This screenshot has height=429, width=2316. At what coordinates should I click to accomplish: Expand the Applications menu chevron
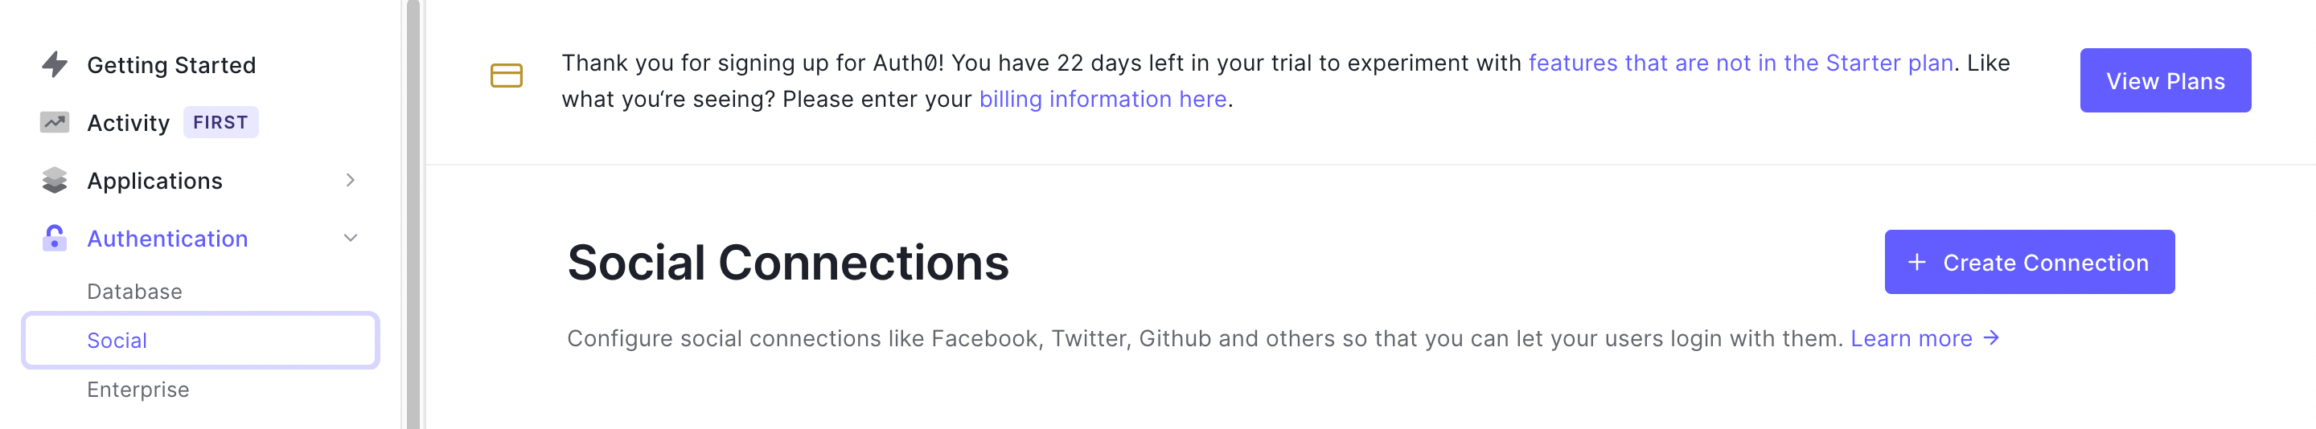click(351, 181)
